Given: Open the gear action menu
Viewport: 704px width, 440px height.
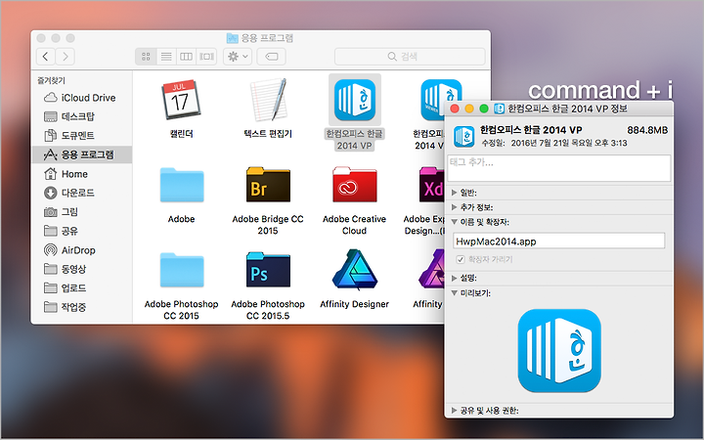Looking at the screenshot, I should [x=238, y=57].
